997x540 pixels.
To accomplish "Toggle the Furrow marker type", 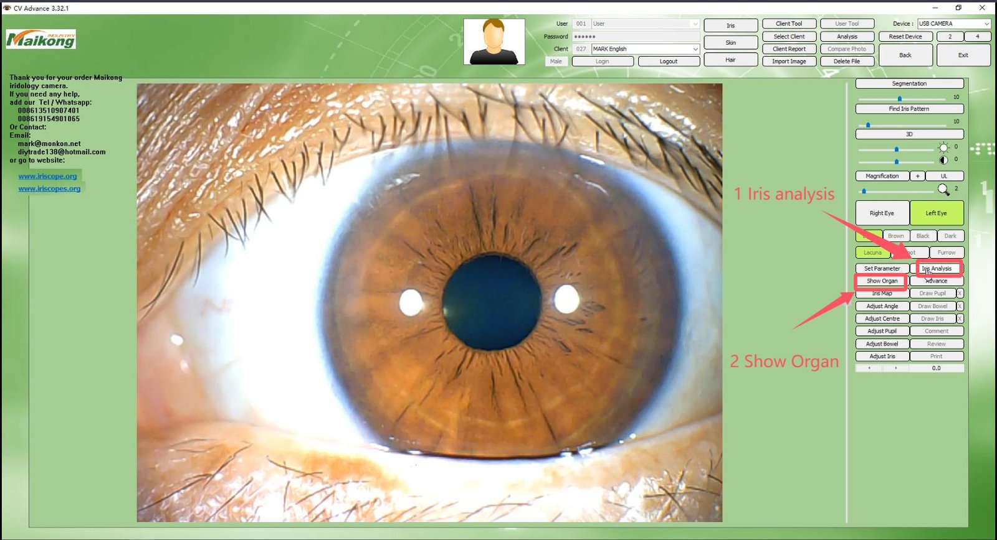I will (x=947, y=253).
